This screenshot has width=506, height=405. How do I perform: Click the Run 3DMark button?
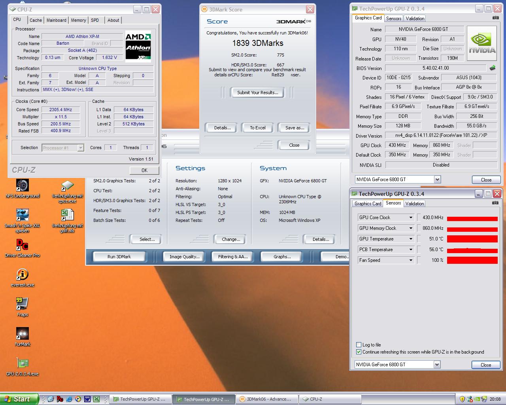pyautogui.click(x=119, y=257)
